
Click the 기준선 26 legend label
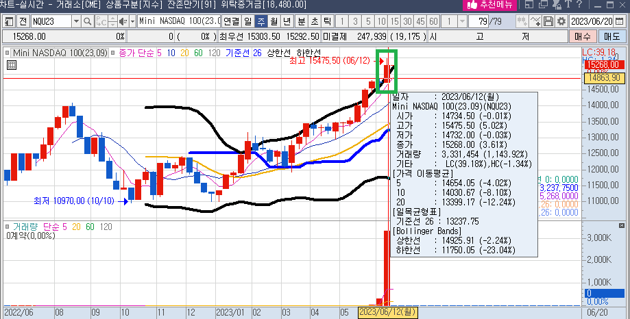tap(243, 53)
